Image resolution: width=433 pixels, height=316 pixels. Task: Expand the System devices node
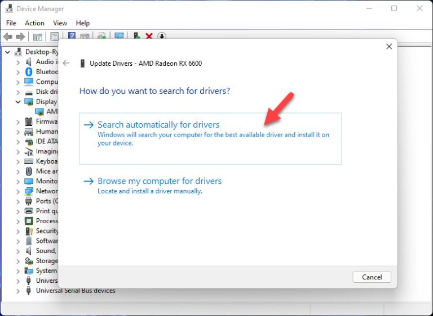click(x=18, y=271)
